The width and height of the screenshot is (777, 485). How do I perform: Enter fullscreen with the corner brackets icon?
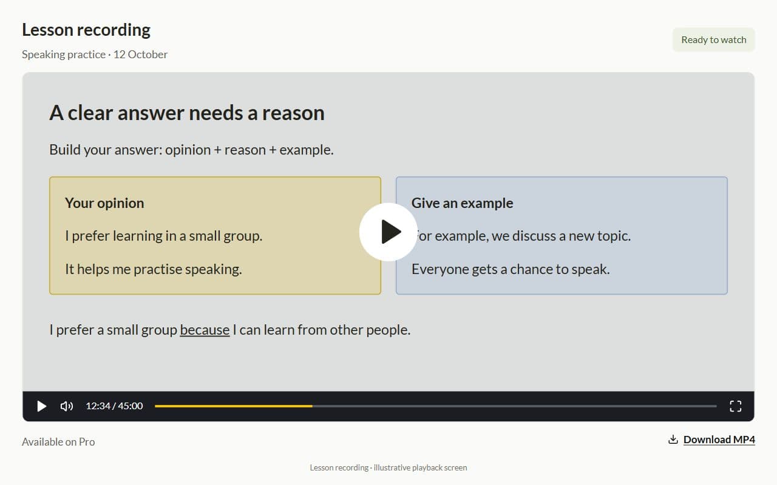pyautogui.click(x=735, y=406)
